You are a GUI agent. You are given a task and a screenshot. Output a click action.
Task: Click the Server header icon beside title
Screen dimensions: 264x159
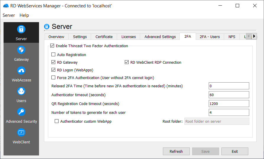[47, 27]
